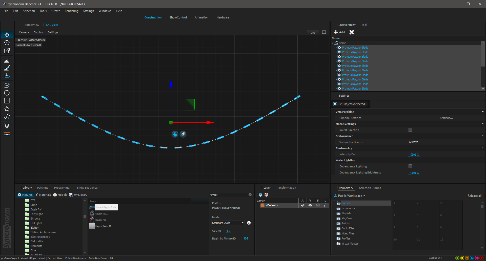Switch to the Project View tab
This screenshot has height=261, width=486.
pos(31,25)
